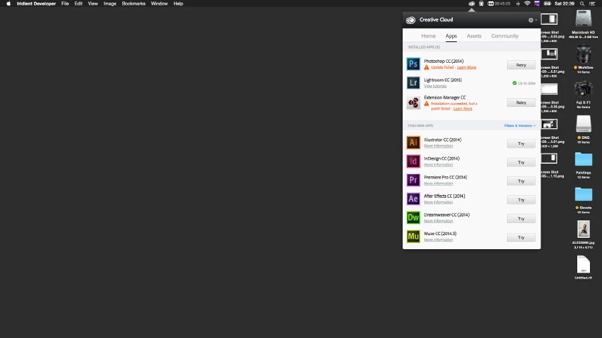Select the Workflow lens folder icon
This screenshot has height=338, width=602.
pyautogui.click(x=583, y=54)
